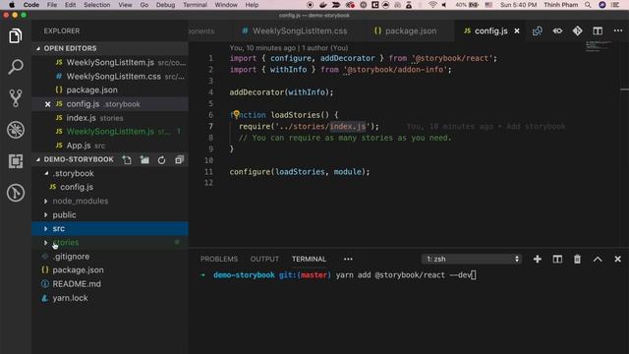Viewport: 629px width, 354px height.
Task: Open config.js under .storybook folder
Action: coord(110,187)
